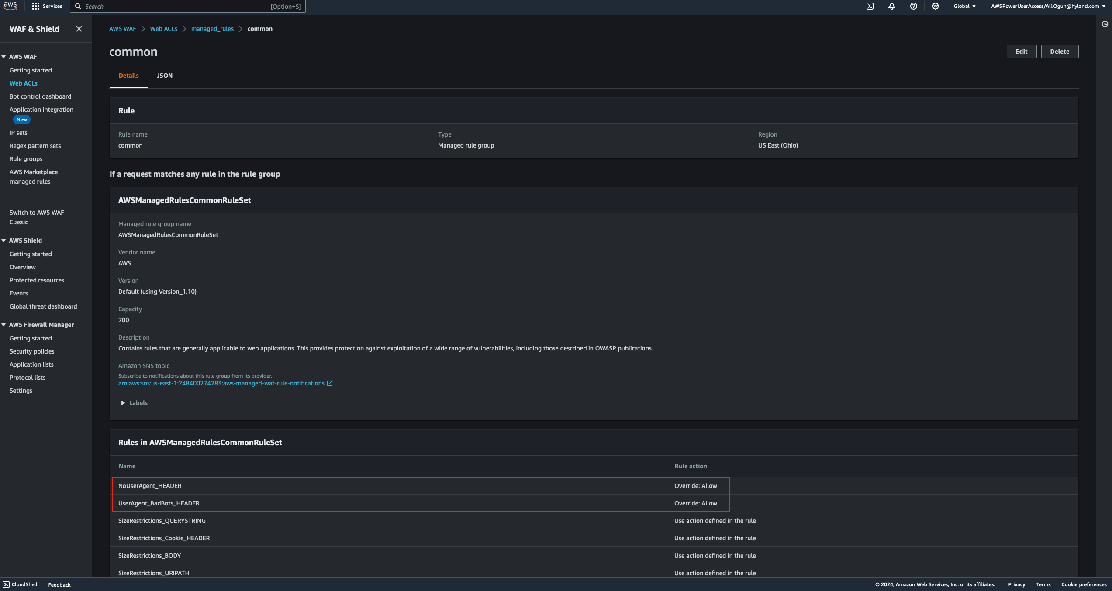Image resolution: width=1112 pixels, height=591 pixels.
Task: Select the Details tab
Action: [x=128, y=76]
